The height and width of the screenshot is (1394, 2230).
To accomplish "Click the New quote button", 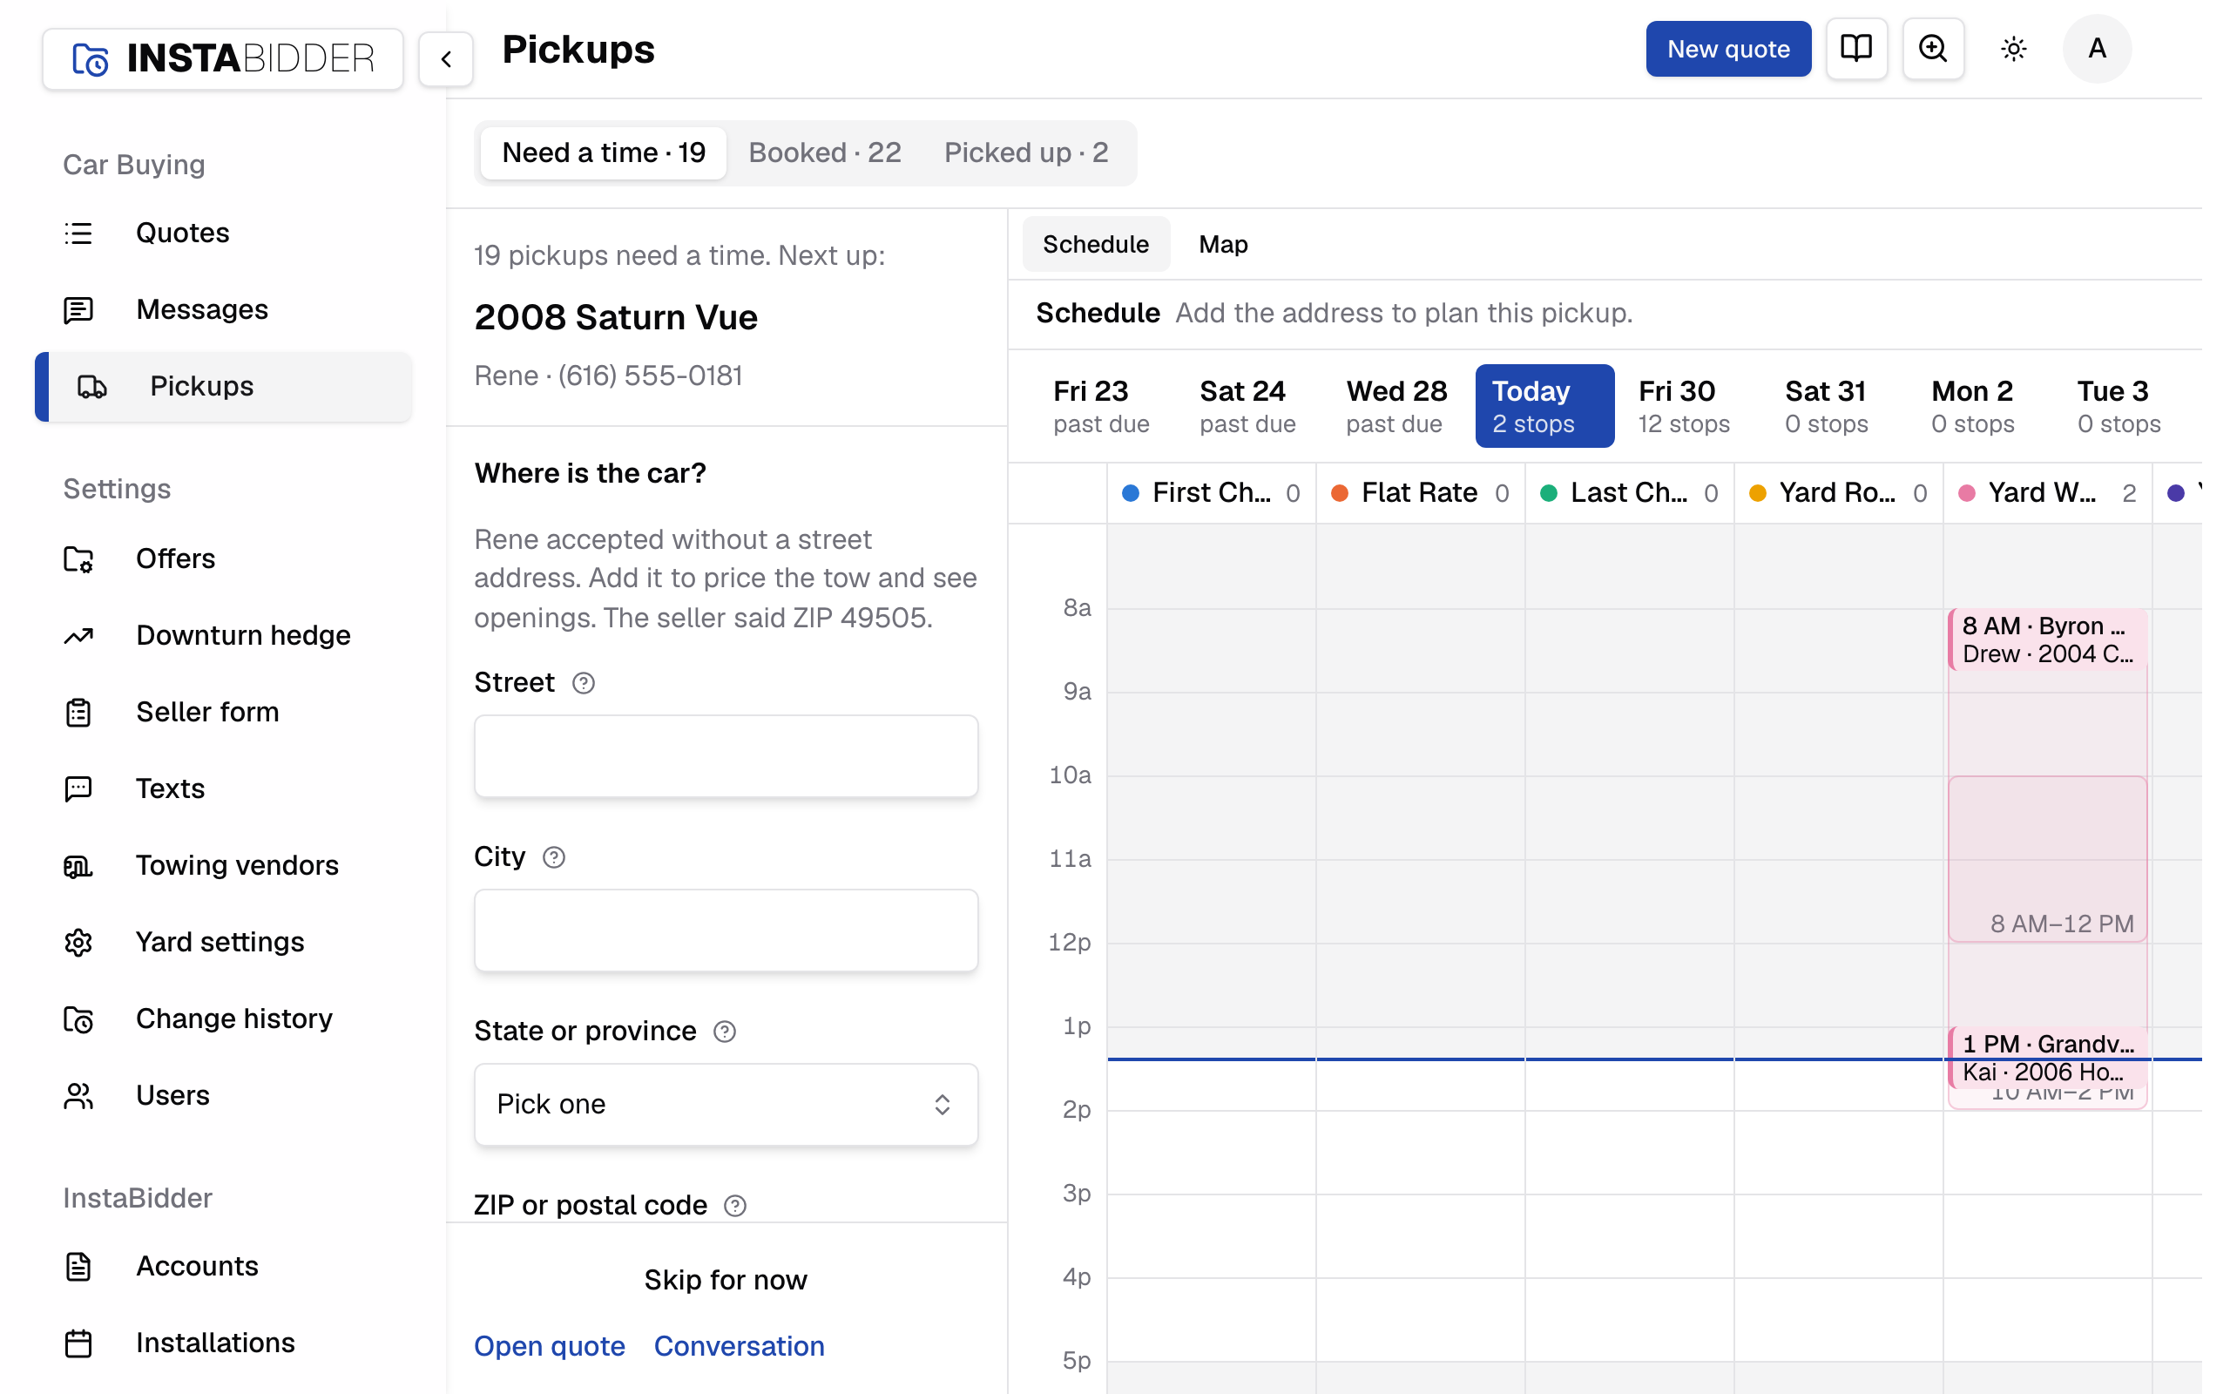I will [1727, 49].
